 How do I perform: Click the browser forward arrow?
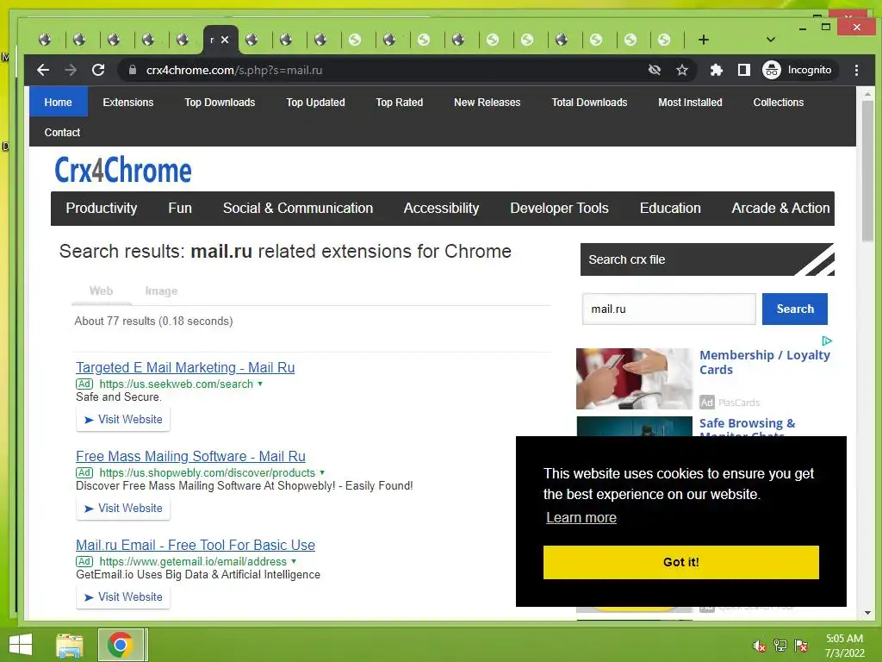pyautogui.click(x=71, y=70)
